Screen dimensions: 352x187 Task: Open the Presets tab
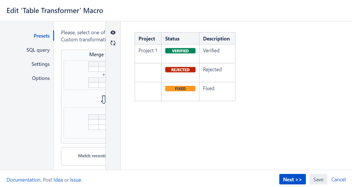coord(42,36)
